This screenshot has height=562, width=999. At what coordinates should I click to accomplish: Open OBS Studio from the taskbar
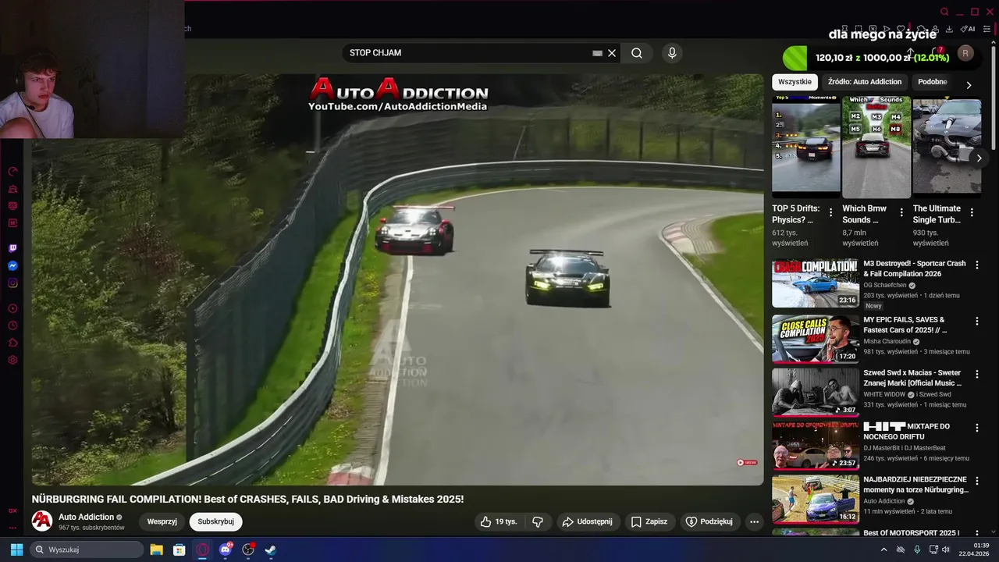point(248,550)
